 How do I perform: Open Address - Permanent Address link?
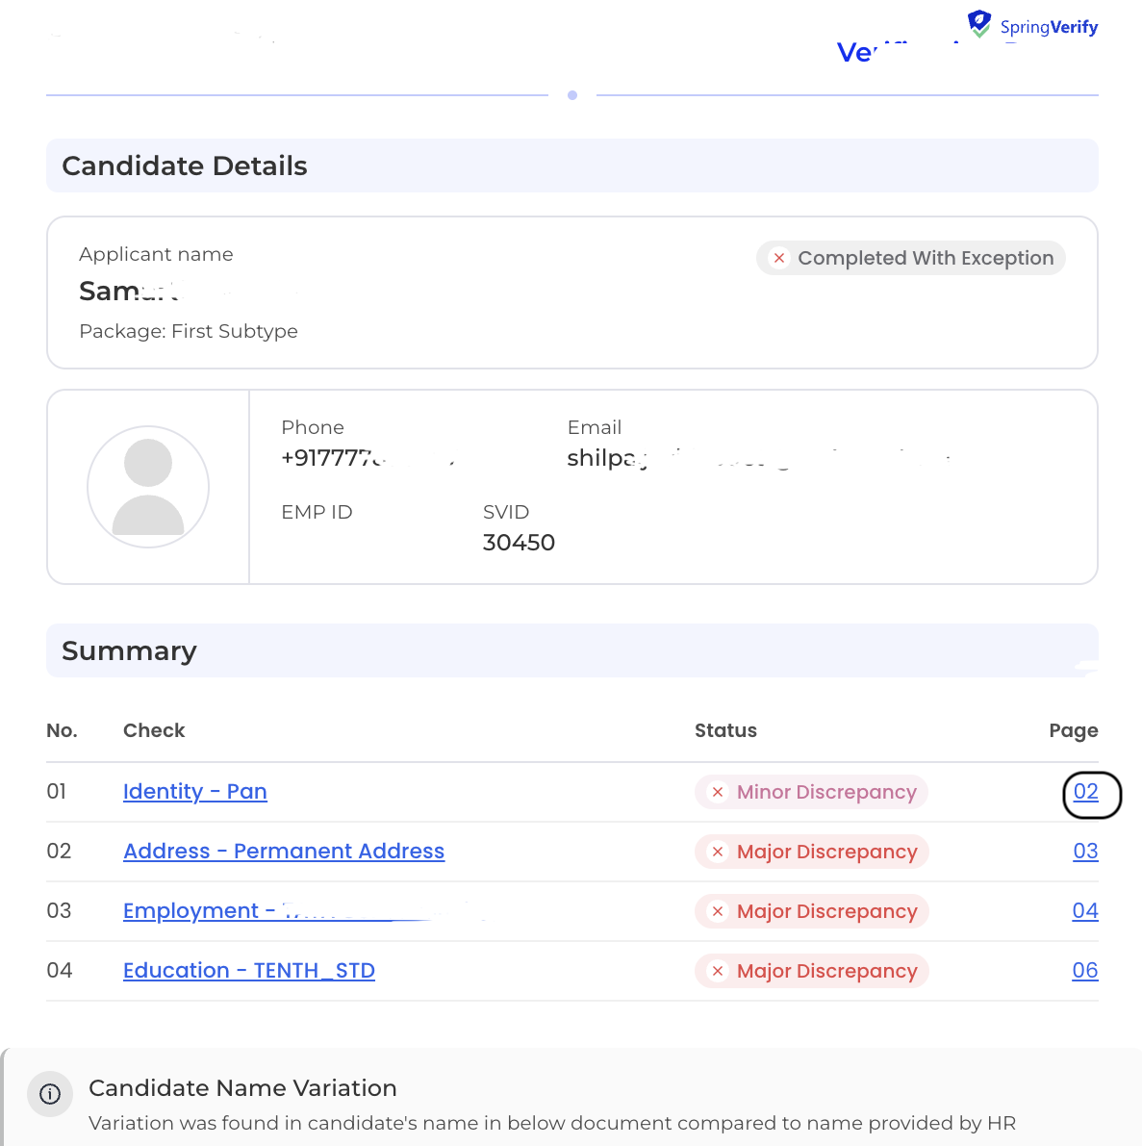click(x=284, y=852)
